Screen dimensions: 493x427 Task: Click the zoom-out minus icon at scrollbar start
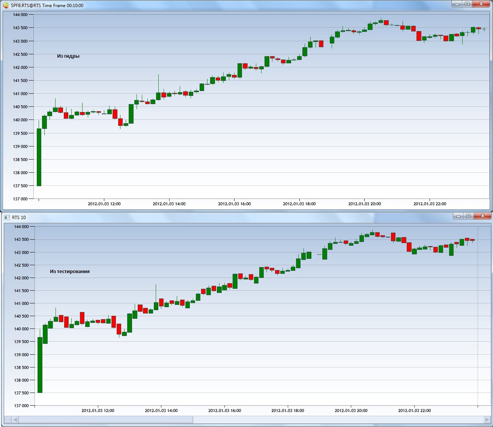[8, 420]
